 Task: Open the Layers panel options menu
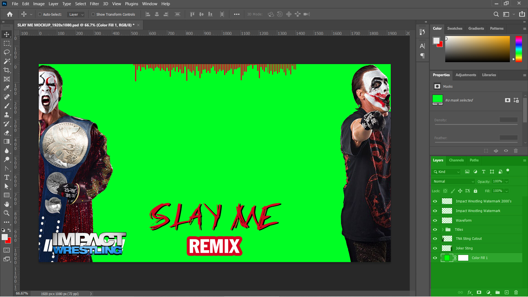tap(524, 160)
